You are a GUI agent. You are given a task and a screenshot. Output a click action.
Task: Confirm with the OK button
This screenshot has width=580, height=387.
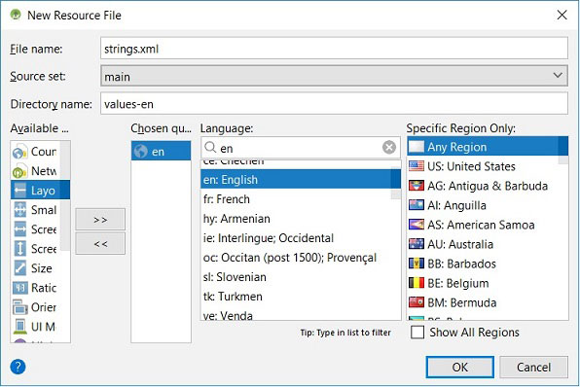tap(459, 367)
